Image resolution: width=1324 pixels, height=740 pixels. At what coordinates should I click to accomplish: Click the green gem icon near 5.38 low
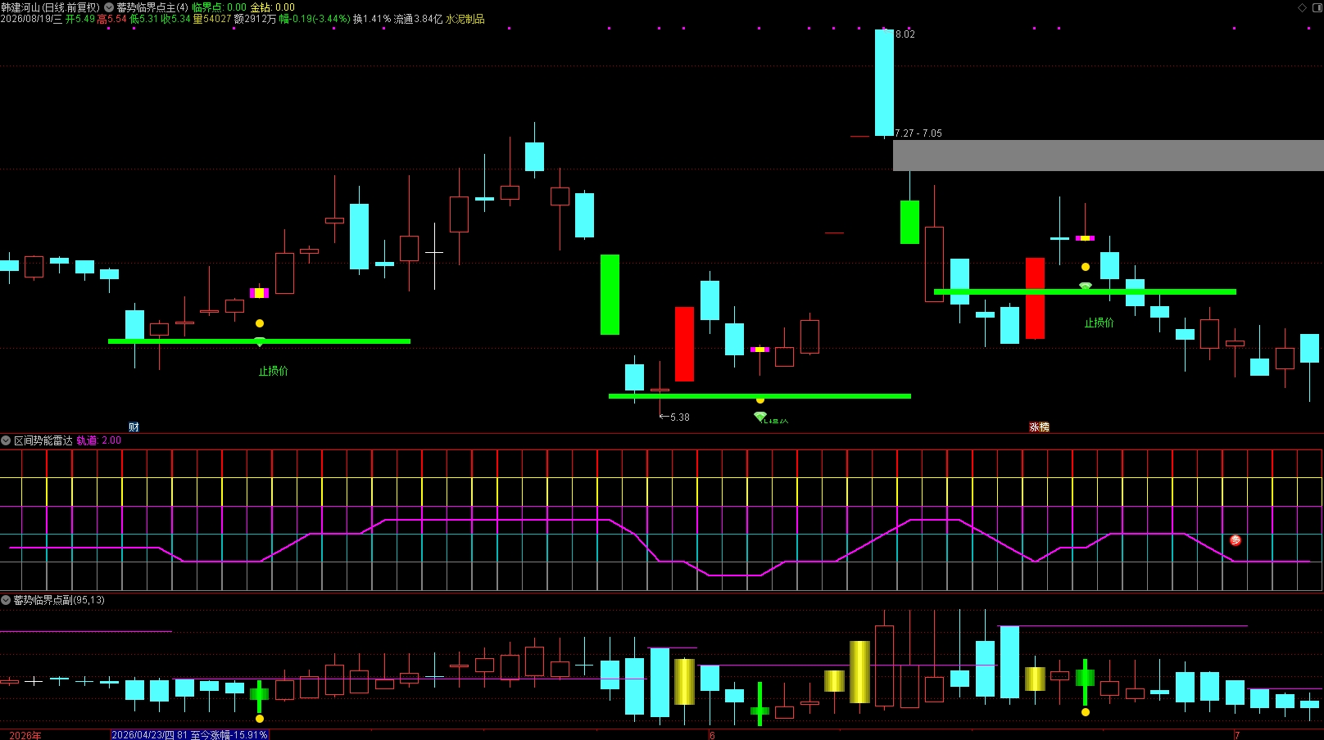(760, 417)
